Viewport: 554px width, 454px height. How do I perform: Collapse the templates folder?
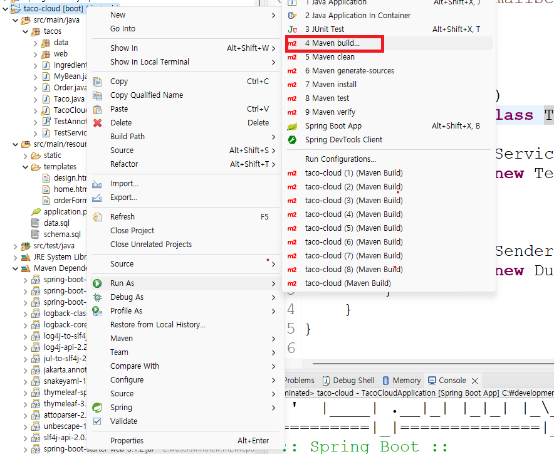25,167
